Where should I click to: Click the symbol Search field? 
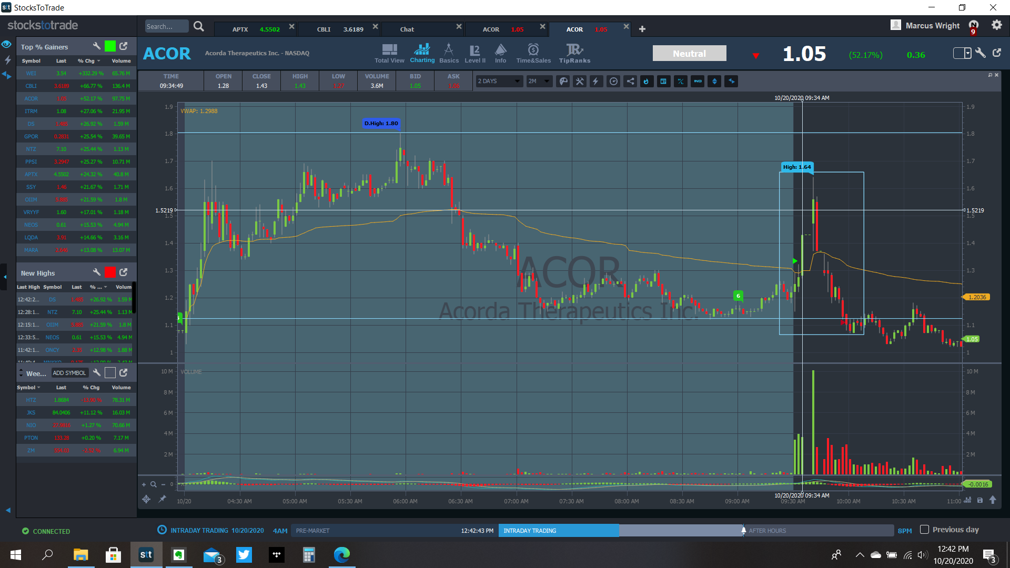pyautogui.click(x=166, y=26)
